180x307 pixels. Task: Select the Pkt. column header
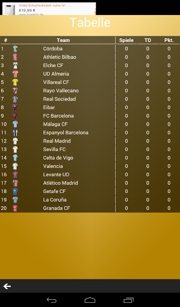click(x=169, y=40)
